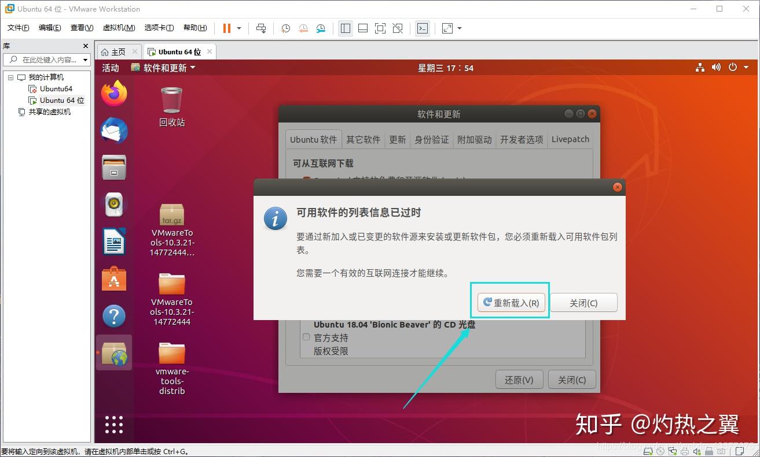Image resolution: width=760 pixels, height=457 pixels.
Task: Select Ubuntu 64 位 in the library tree
Action: pos(62,101)
